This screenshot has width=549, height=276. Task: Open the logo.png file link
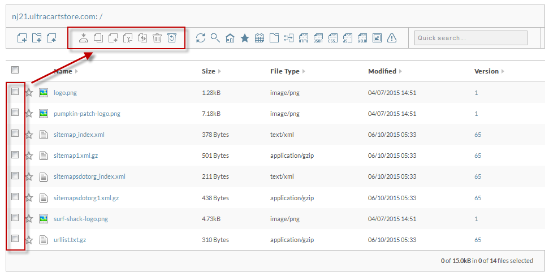(65, 93)
